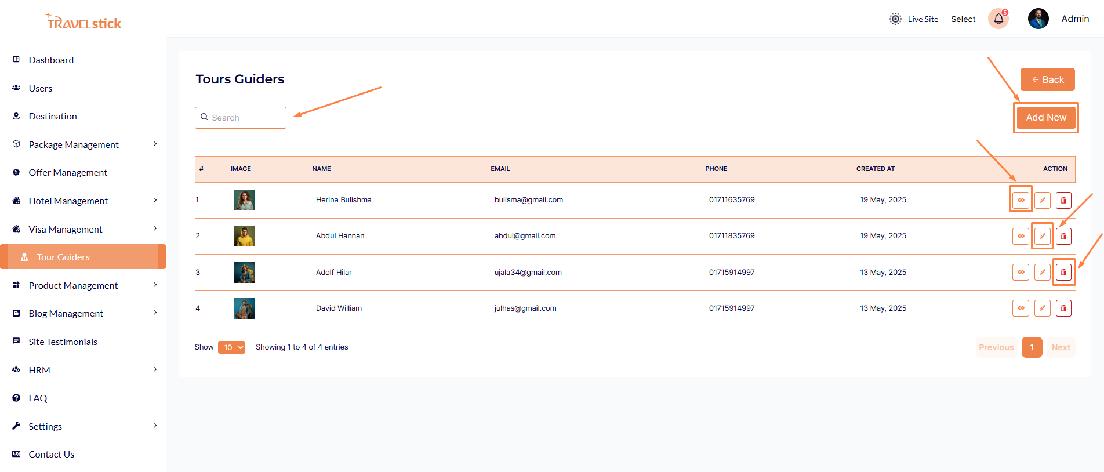Click Adolf Hilar's profile thumbnail

245,273
